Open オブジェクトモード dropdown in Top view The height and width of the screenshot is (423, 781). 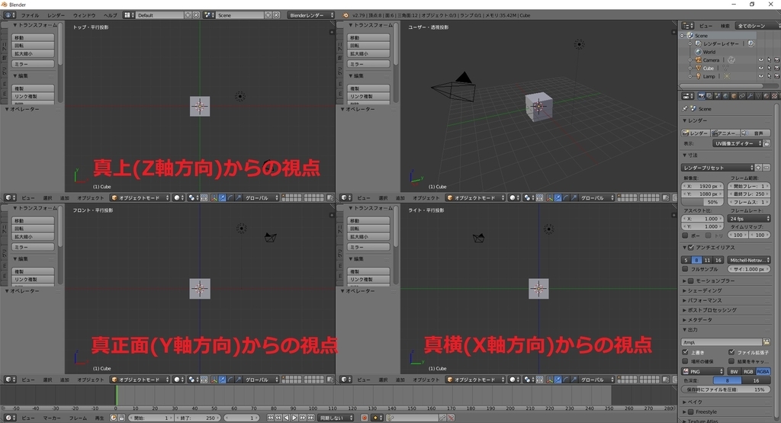[140, 197]
